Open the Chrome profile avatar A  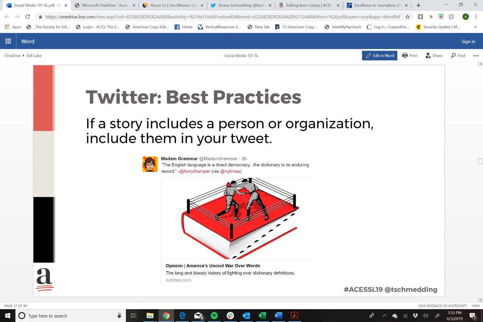point(465,17)
